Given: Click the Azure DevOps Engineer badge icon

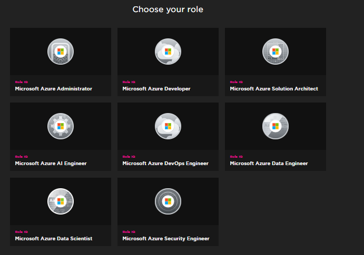Looking at the screenshot, I should pyautogui.click(x=168, y=126).
